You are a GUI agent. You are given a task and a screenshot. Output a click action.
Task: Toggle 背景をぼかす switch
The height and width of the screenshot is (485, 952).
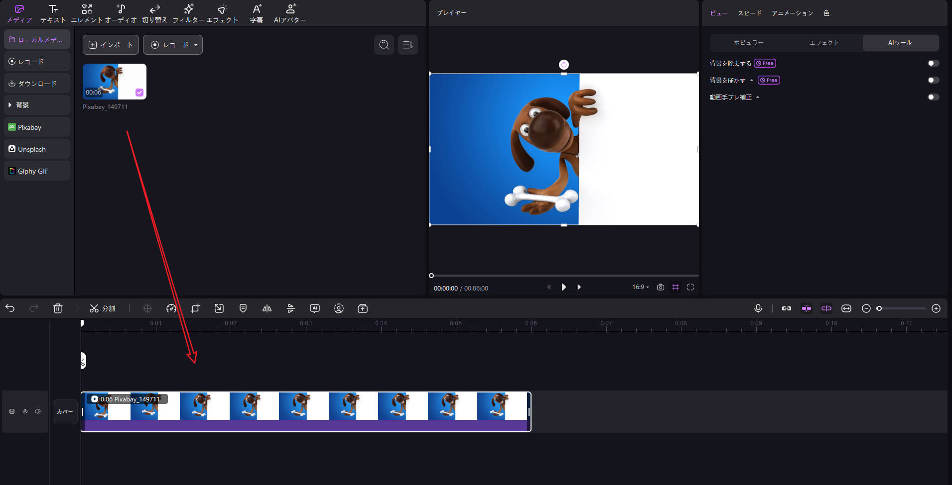click(x=933, y=80)
